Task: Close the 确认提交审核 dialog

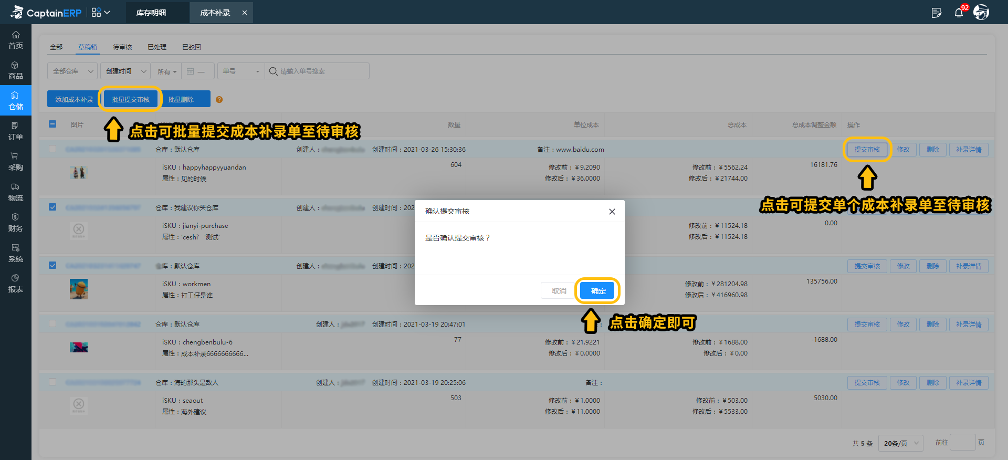Action: point(612,212)
